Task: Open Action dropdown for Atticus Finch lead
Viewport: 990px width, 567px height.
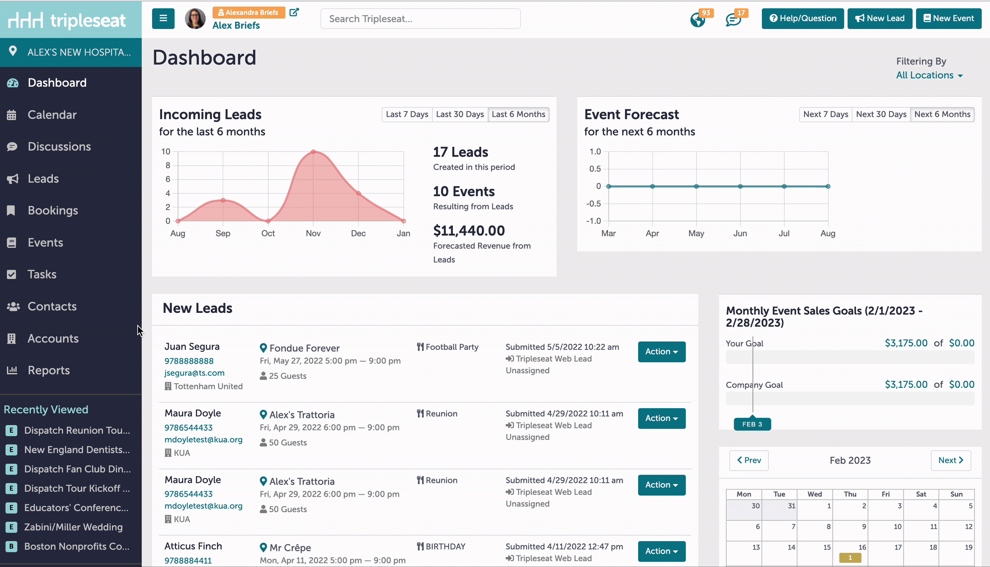Action: coord(662,551)
